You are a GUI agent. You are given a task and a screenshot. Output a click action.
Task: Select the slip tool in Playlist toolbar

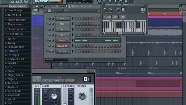point(53,6)
